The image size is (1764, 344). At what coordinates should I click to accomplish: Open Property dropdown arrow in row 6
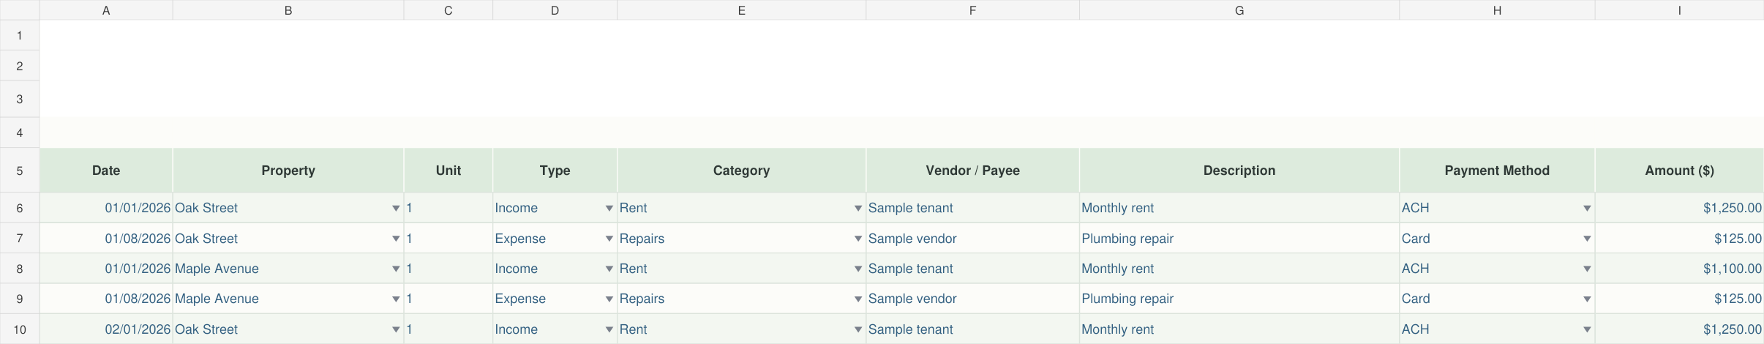pyautogui.click(x=396, y=209)
